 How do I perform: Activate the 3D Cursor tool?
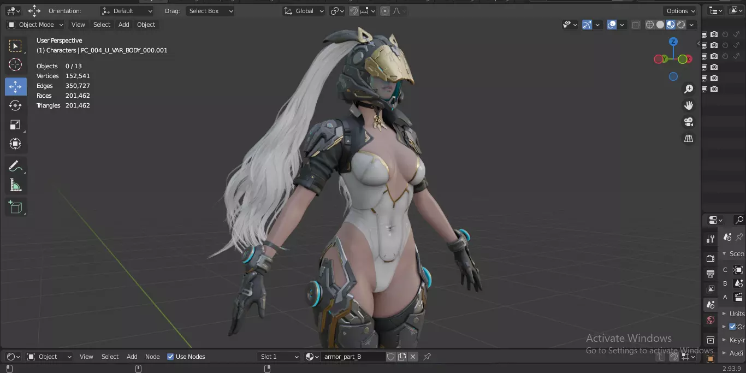[16, 65]
